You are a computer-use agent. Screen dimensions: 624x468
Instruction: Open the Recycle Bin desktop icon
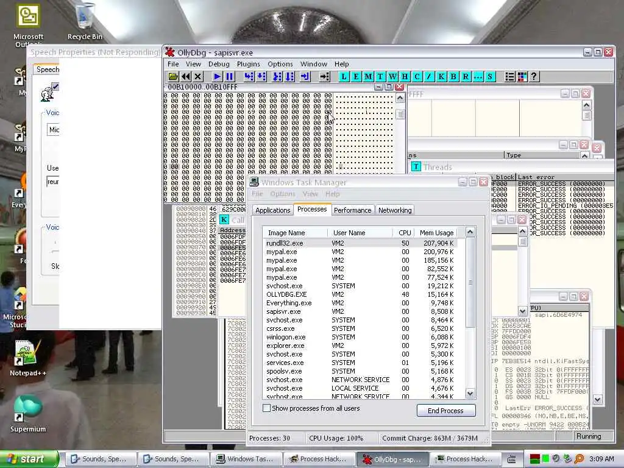(85, 21)
